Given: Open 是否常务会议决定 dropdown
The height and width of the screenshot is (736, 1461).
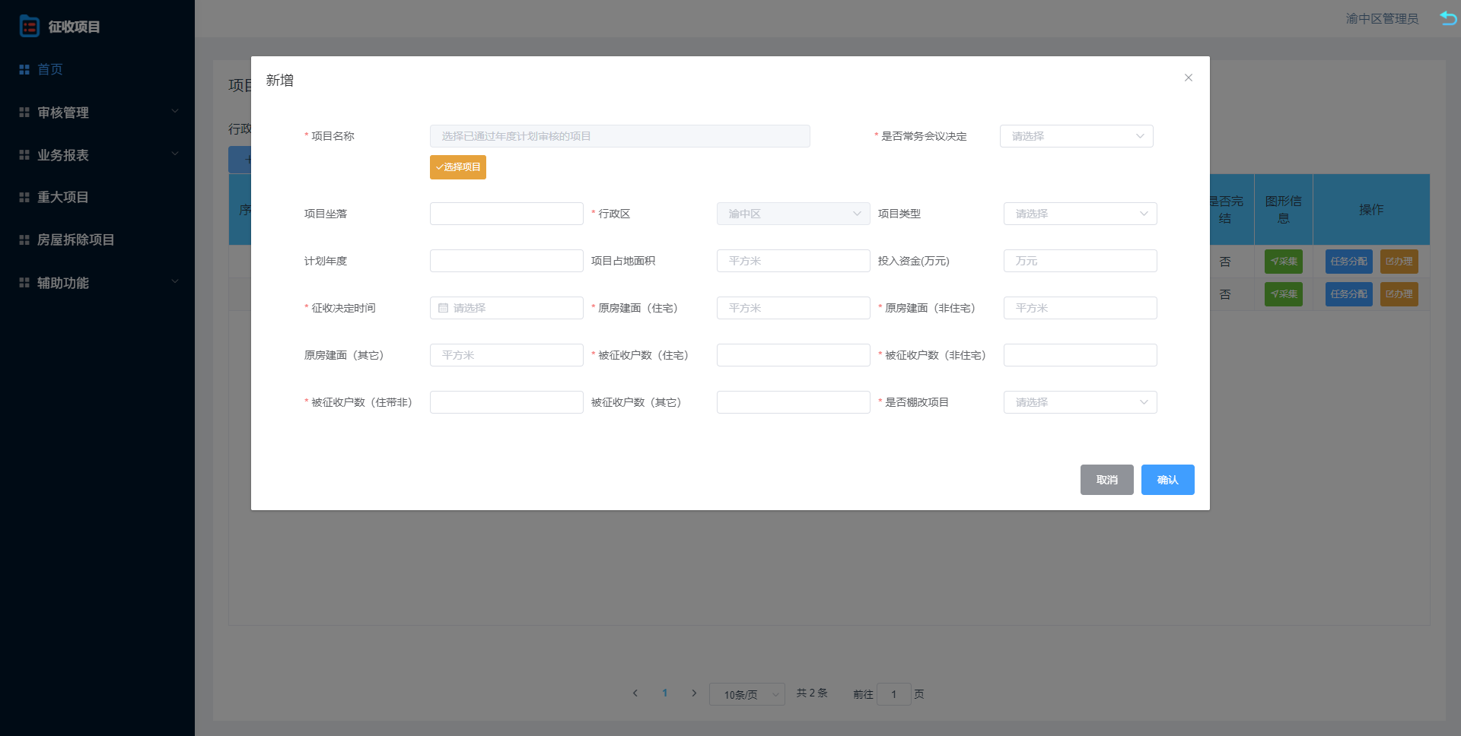Looking at the screenshot, I should coord(1076,136).
